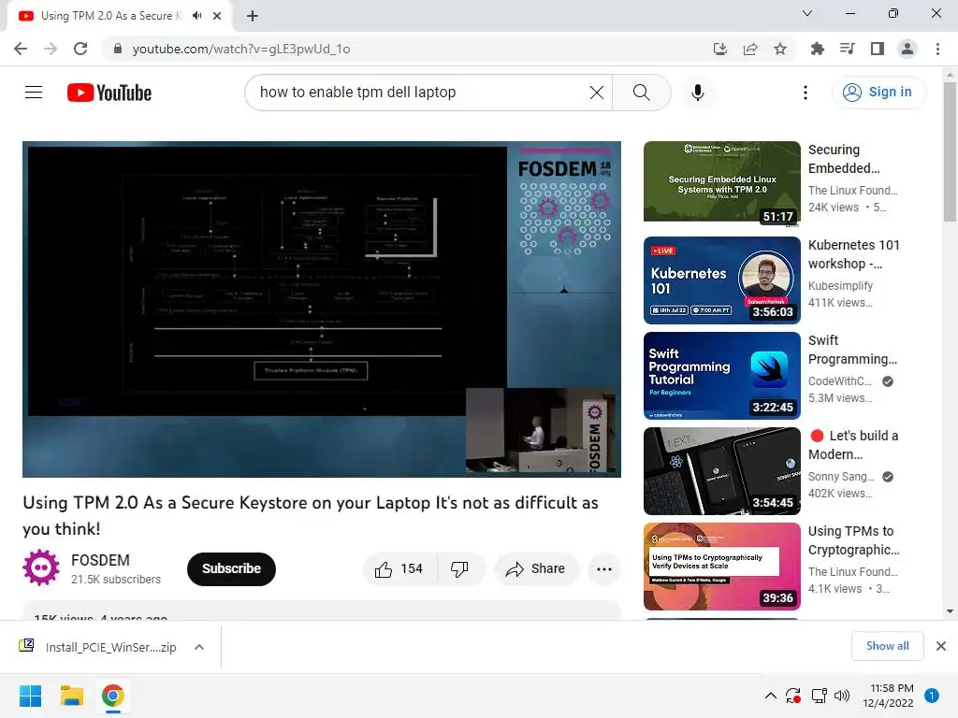The image size is (958, 718).
Task: Like the video with thumbs up
Action: pyautogui.click(x=400, y=569)
